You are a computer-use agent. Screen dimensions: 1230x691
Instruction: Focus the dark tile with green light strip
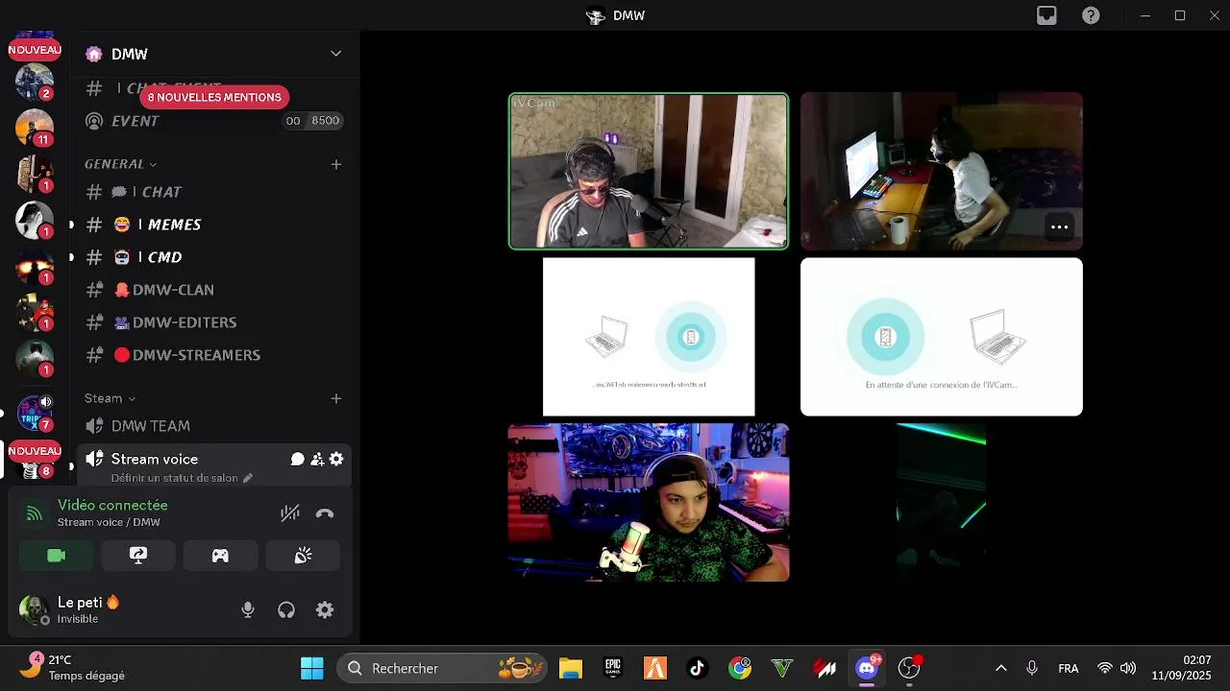pos(942,502)
